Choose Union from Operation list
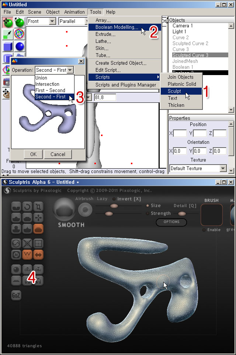236x355 pixels. coord(55,78)
